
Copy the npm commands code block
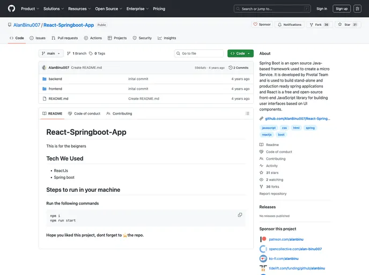240,215
